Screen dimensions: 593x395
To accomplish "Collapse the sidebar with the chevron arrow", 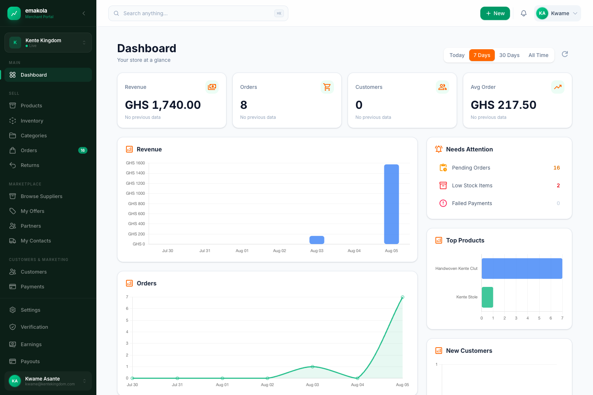I will (84, 13).
